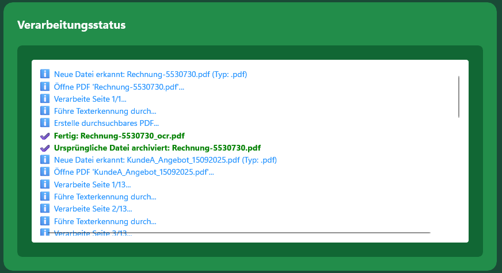Click info icon beside 'Verarbeite Seite 1/13...'
502x273 pixels.
(x=45, y=184)
